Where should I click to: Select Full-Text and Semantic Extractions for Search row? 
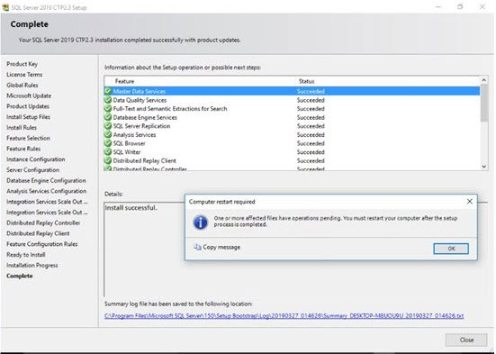292,109
